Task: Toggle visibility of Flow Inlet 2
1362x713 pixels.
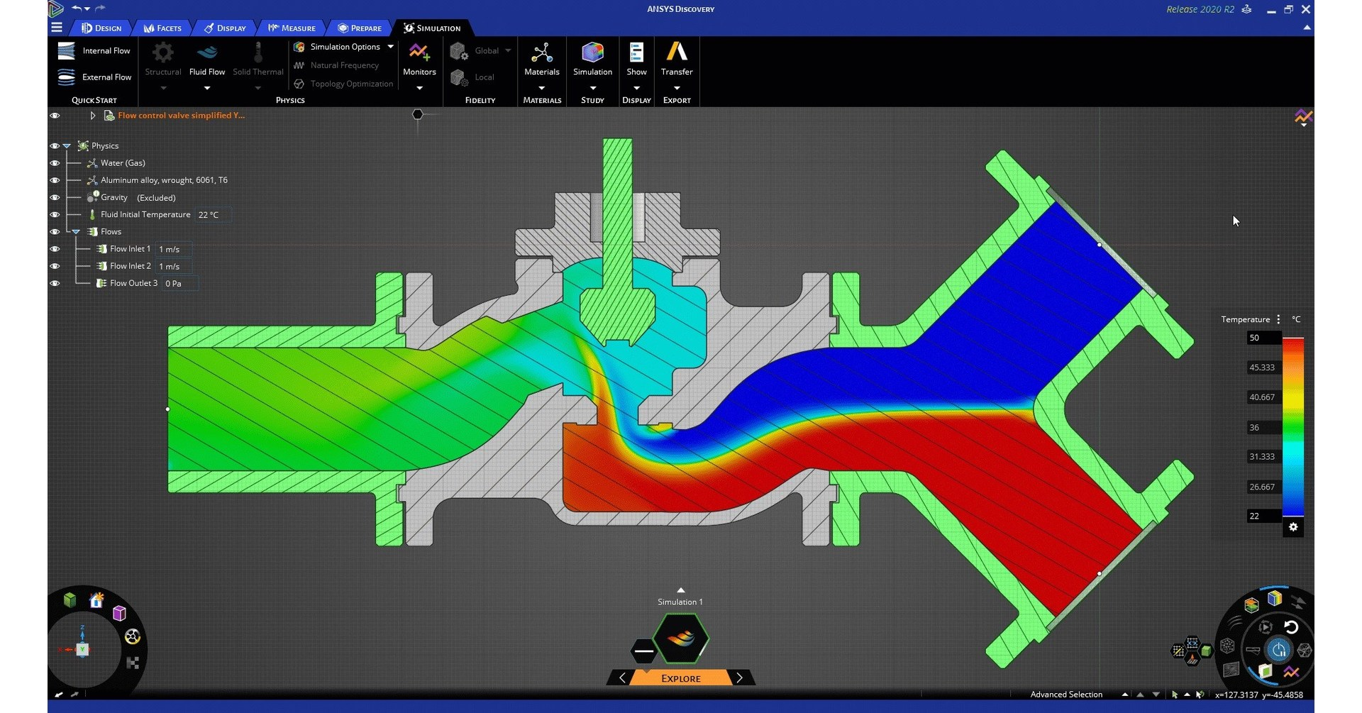Action: (x=55, y=266)
